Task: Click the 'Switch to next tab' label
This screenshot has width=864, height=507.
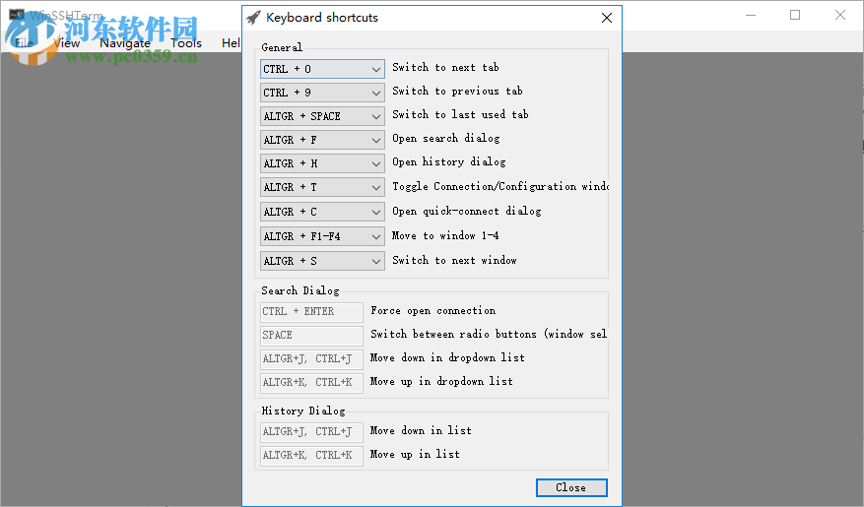Action: [x=445, y=68]
